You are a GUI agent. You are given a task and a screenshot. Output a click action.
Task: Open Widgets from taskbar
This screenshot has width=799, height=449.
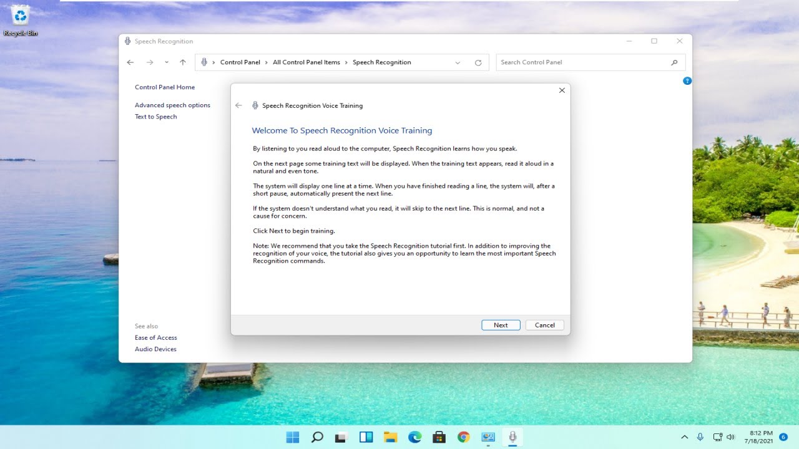coord(366,437)
